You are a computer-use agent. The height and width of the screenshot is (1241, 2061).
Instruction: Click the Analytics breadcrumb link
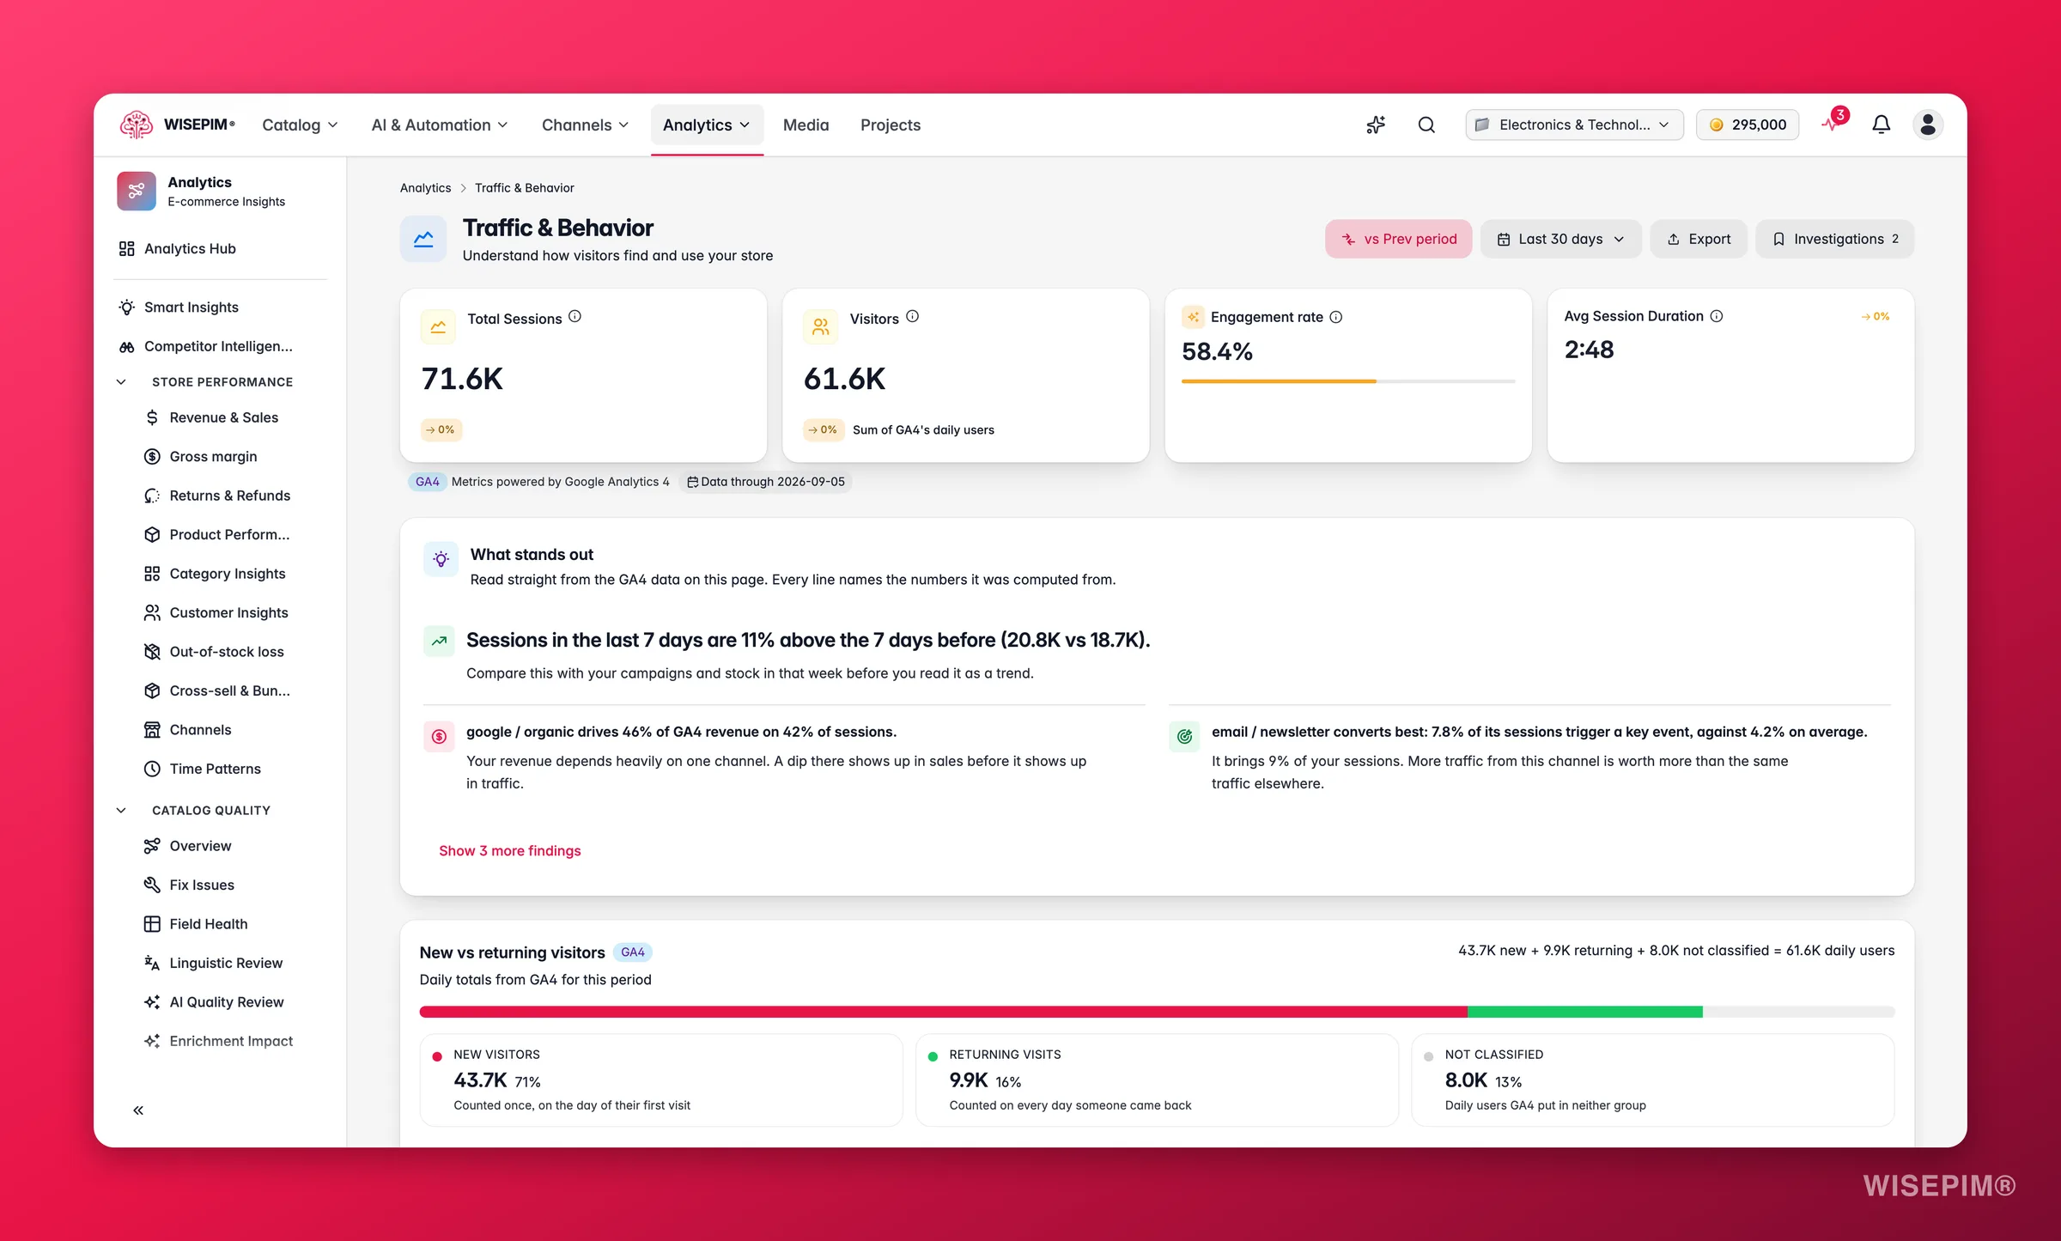[425, 188]
